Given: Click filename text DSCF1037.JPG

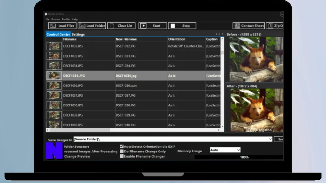Looking at the screenshot, I should [x=73, y=95].
